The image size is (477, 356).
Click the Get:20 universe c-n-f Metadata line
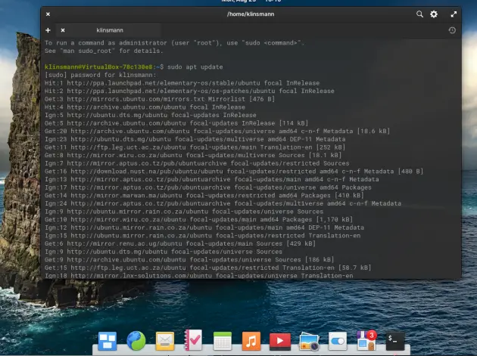pyautogui.click(x=217, y=132)
